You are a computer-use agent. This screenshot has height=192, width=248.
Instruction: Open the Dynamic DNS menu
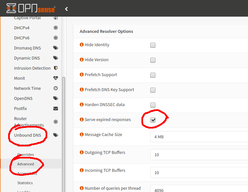pyautogui.click(x=27, y=58)
